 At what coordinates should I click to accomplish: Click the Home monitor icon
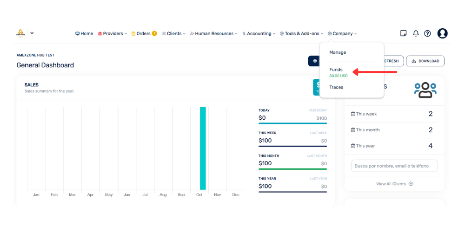[77, 34]
